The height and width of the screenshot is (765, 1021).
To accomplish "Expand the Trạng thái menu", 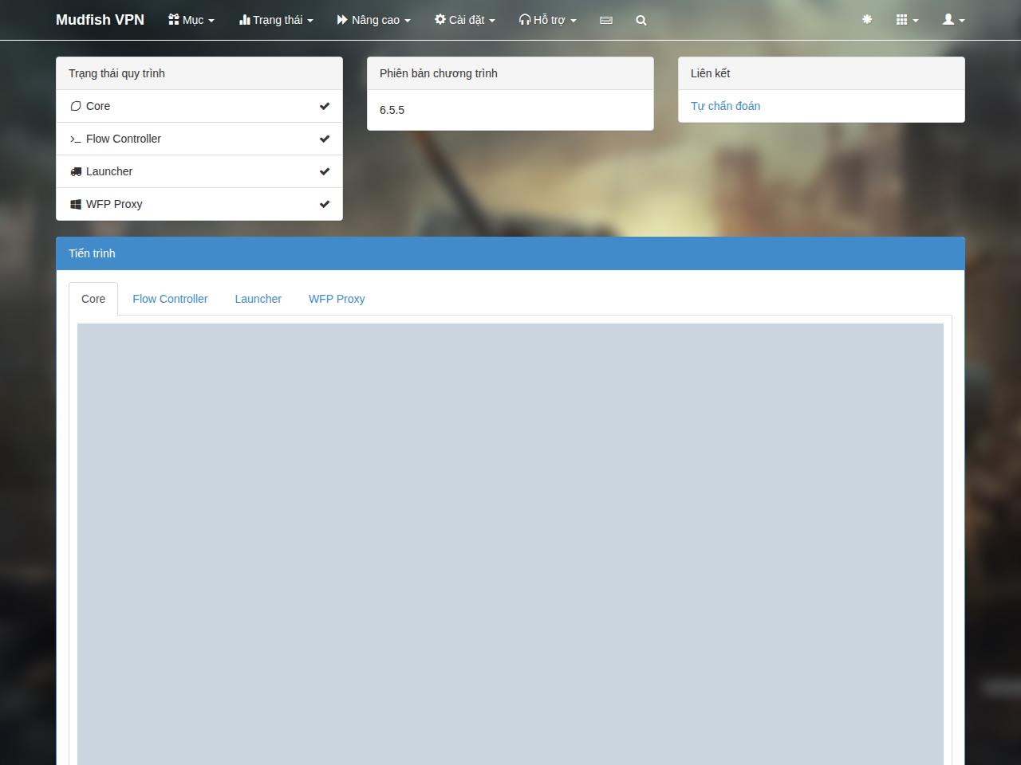I will [x=276, y=20].
